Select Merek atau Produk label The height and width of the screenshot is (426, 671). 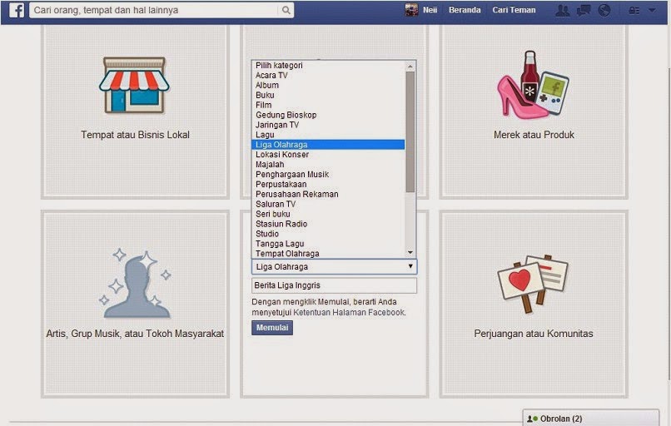click(534, 135)
